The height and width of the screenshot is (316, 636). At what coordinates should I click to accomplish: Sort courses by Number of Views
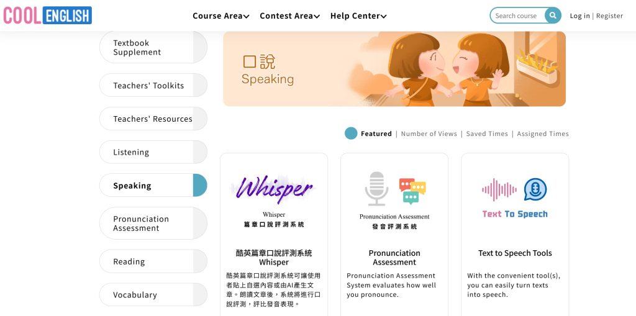(429, 134)
